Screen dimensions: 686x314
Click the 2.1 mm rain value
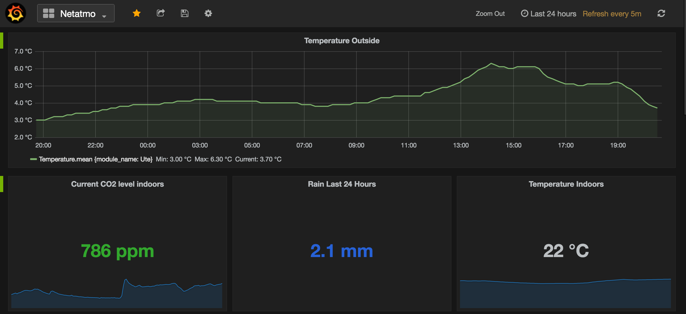click(x=342, y=251)
